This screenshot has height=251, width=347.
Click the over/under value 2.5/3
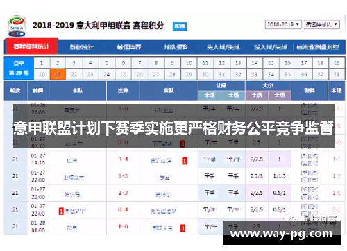pos(257,176)
